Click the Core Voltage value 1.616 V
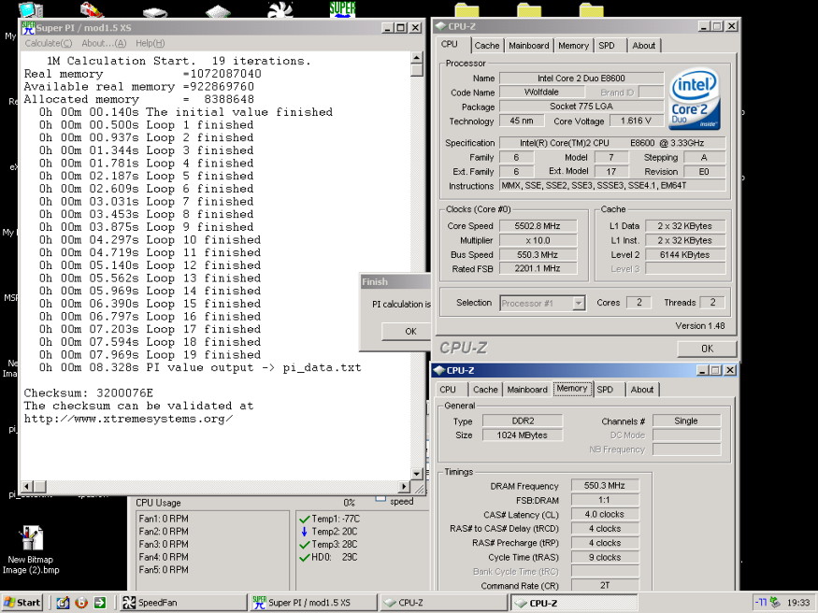This screenshot has height=613, width=818. pyautogui.click(x=636, y=121)
